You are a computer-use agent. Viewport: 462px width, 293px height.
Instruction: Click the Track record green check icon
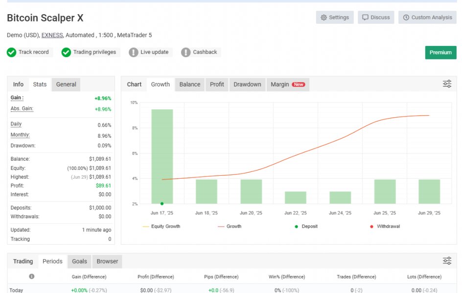click(x=11, y=52)
